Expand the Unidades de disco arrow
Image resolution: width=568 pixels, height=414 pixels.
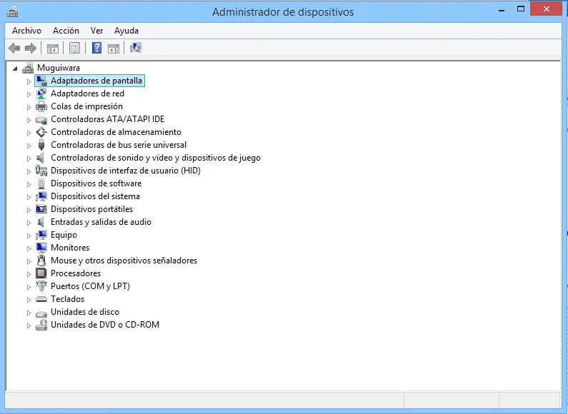pyautogui.click(x=29, y=313)
